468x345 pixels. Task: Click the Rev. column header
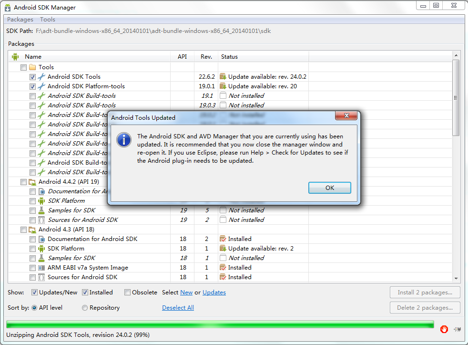point(206,56)
